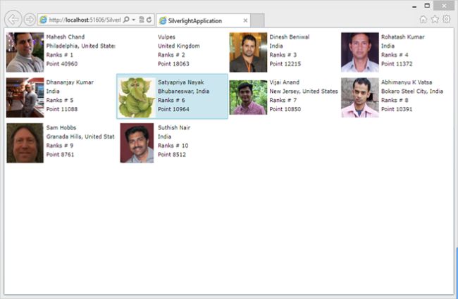This screenshot has width=458, height=299.
Task: Open the address bar dropdown arrow
Action: pos(133,20)
